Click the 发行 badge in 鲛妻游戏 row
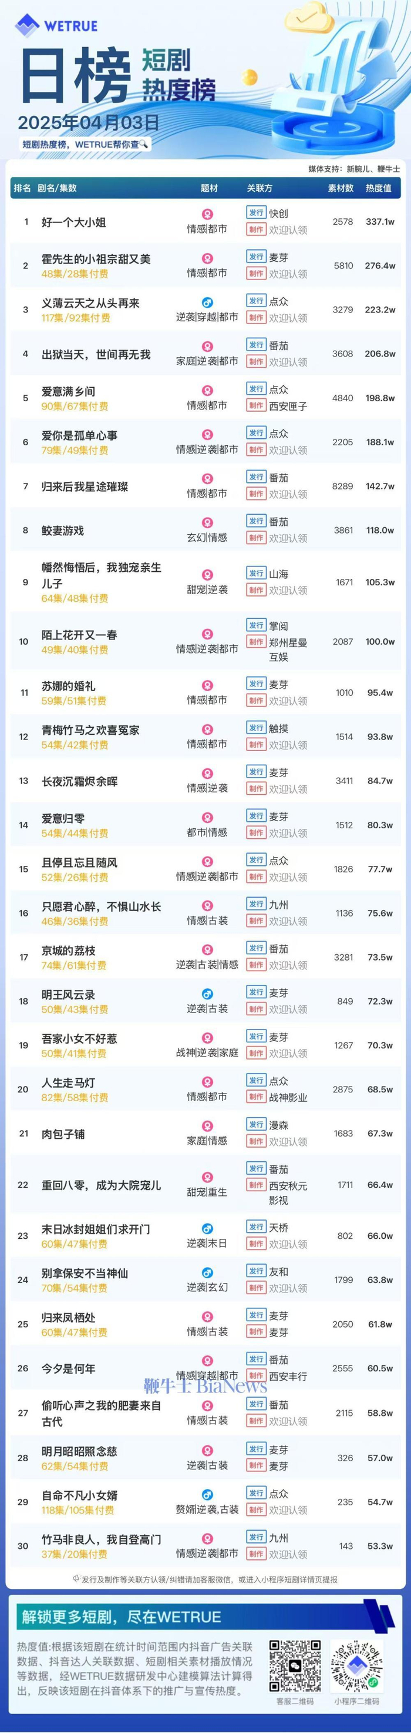 (x=256, y=521)
